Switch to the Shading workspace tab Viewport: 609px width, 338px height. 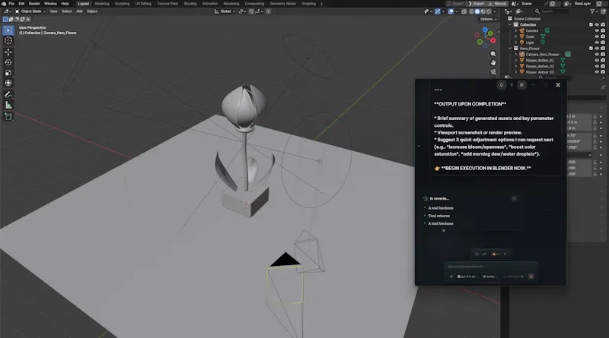(x=190, y=4)
